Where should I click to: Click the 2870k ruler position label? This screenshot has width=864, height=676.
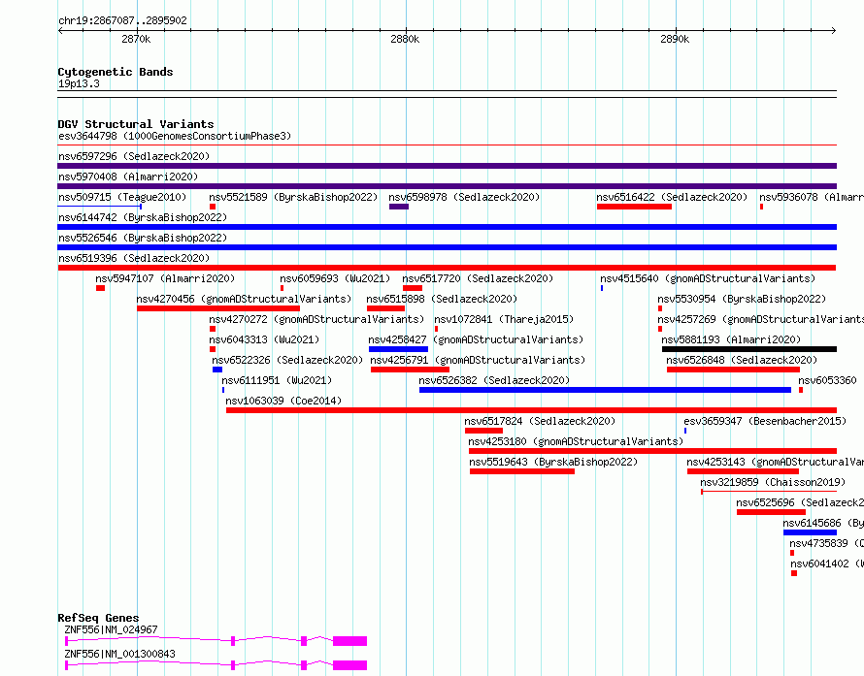[x=136, y=39]
